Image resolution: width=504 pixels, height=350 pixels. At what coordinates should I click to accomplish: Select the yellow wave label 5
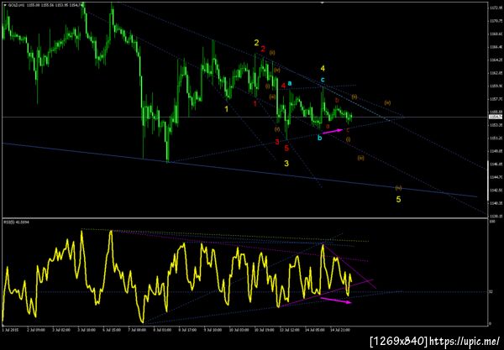398,200
